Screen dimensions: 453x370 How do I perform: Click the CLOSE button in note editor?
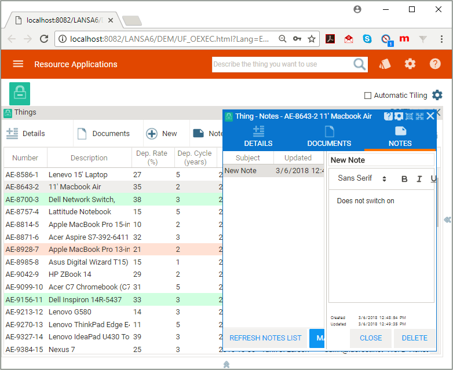(x=371, y=338)
